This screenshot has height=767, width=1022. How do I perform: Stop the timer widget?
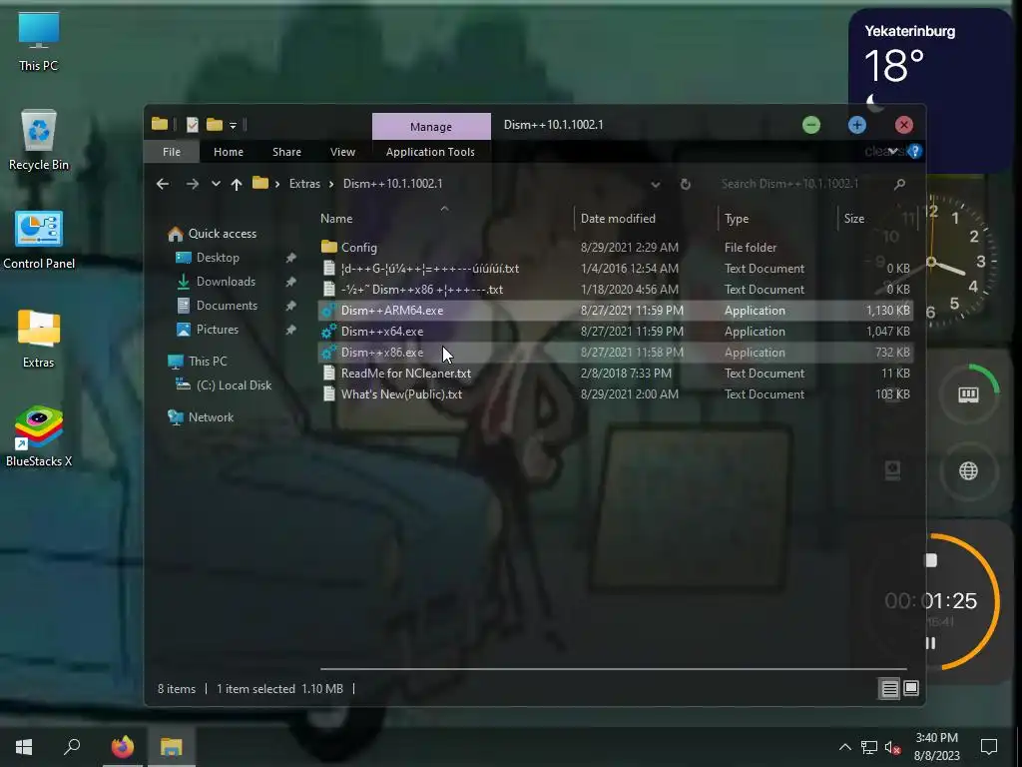(x=931, y=560)
